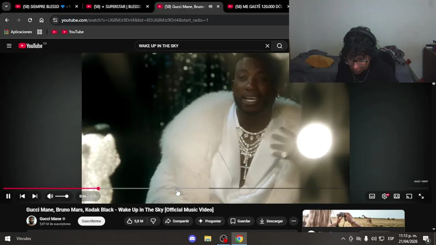Open Gucci Mane channel avatar
The width and height of the screenshot is (436, 245).
point(32,221)
